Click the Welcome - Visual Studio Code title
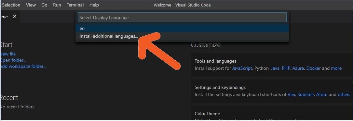This screenshot has width=353, height=121. [x=182, y=5]
